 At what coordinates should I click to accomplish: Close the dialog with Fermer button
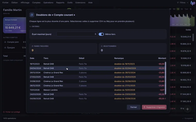[x=134, y=107]
